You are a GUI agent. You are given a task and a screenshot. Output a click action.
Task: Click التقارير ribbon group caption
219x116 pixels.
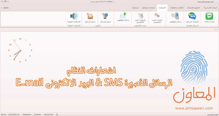point(98,26)
